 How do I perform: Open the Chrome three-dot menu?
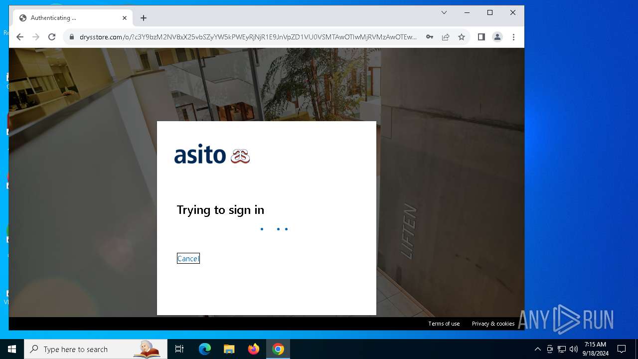coord(513,37)
